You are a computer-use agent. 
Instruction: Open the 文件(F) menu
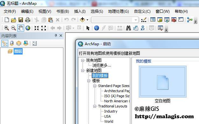pos(10,11)
